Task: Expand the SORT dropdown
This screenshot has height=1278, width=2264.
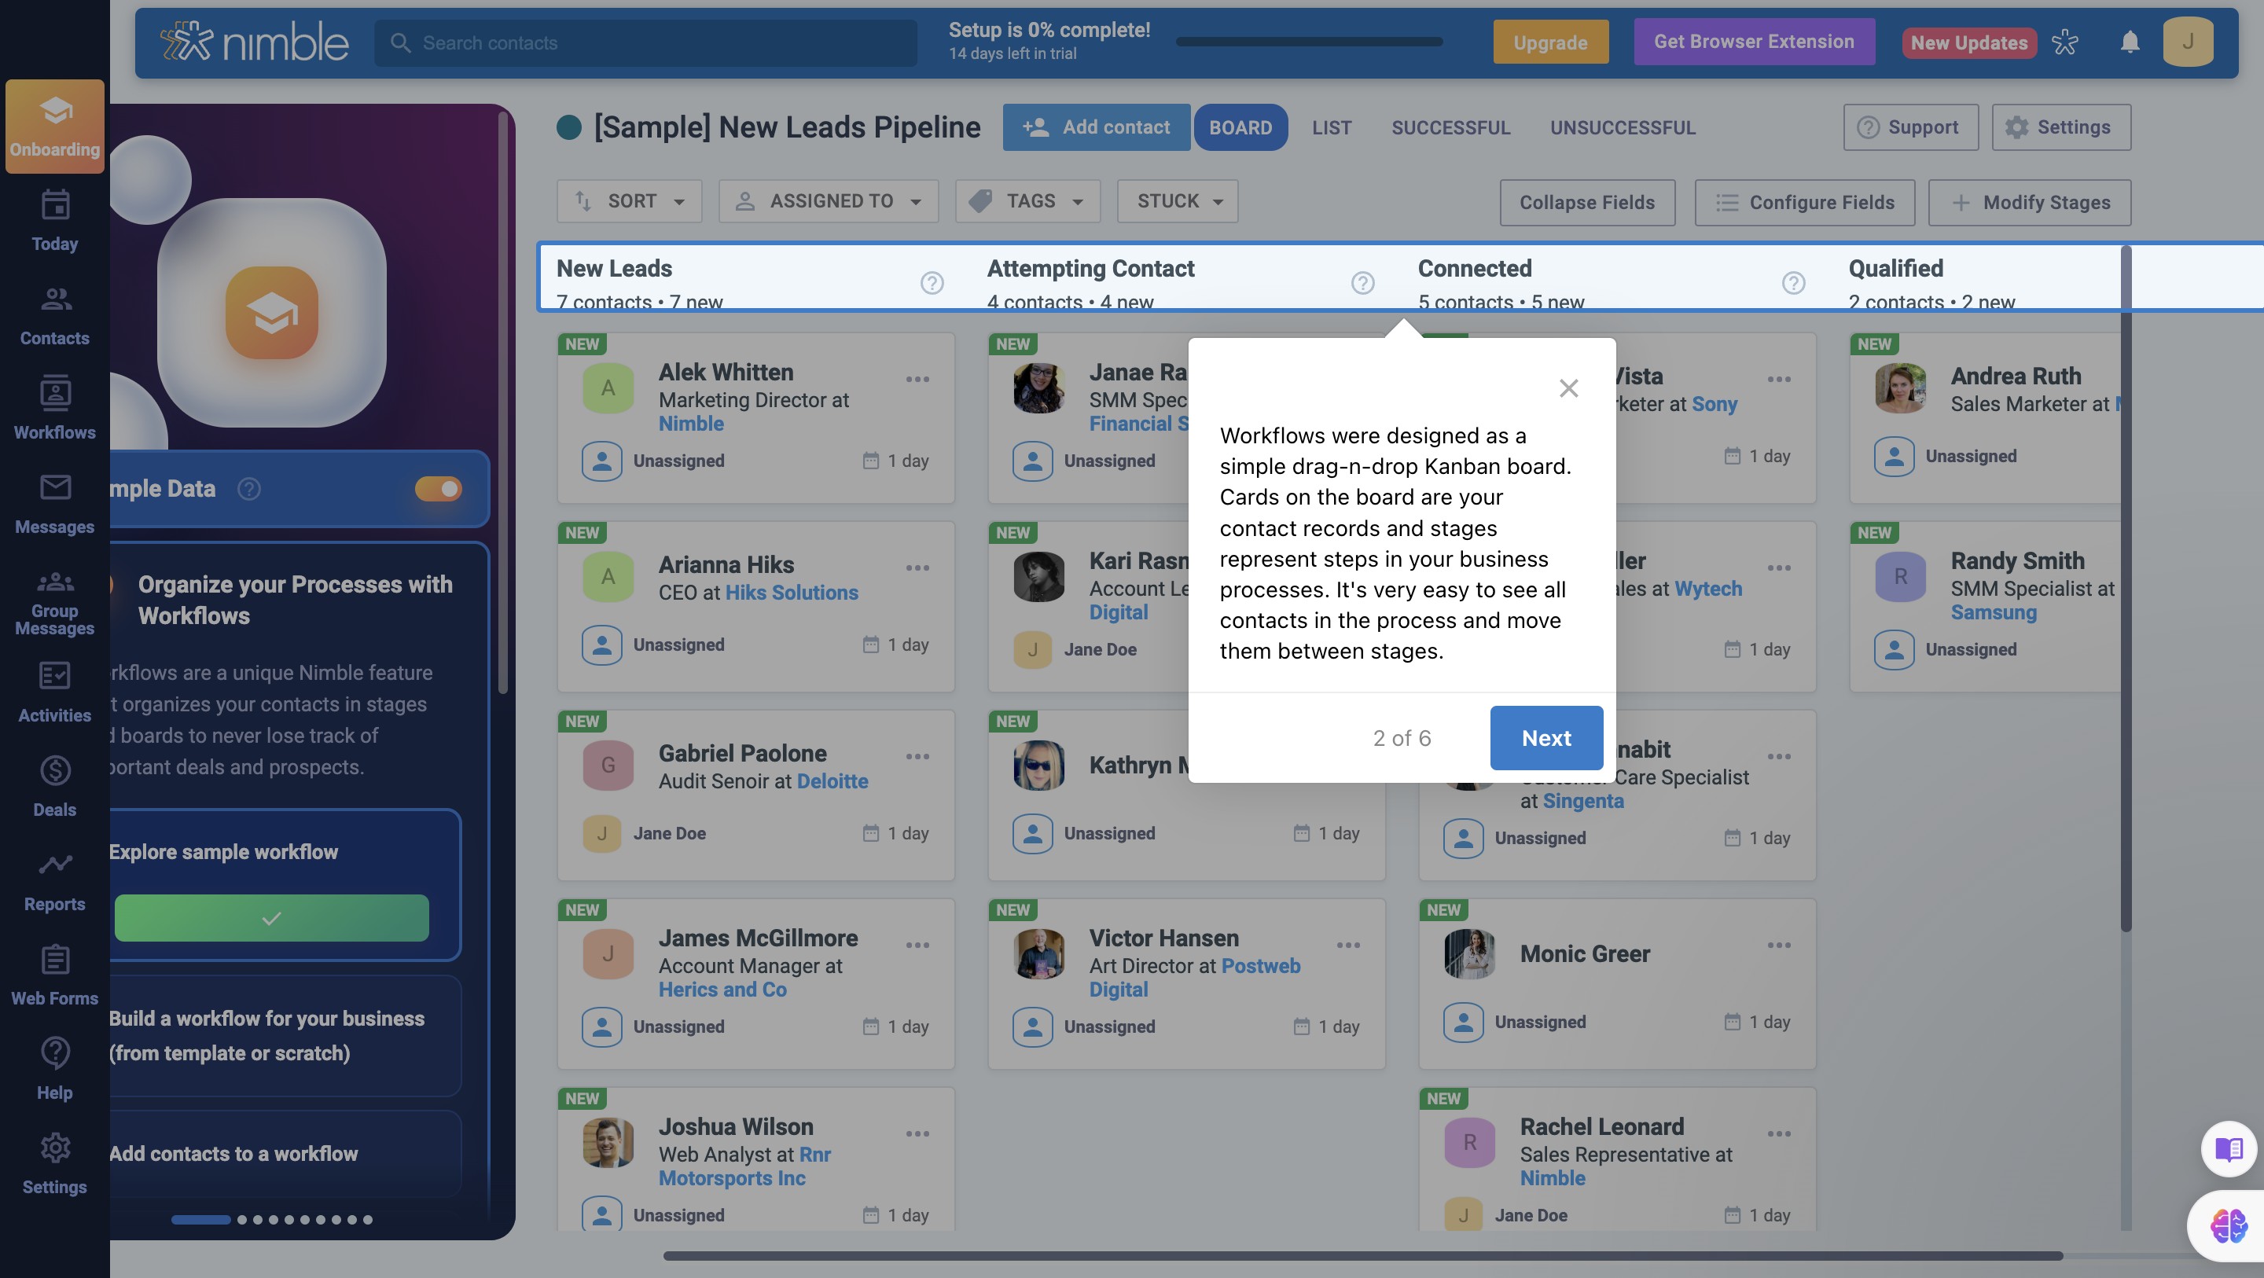Action: click(x=629, y=201)
